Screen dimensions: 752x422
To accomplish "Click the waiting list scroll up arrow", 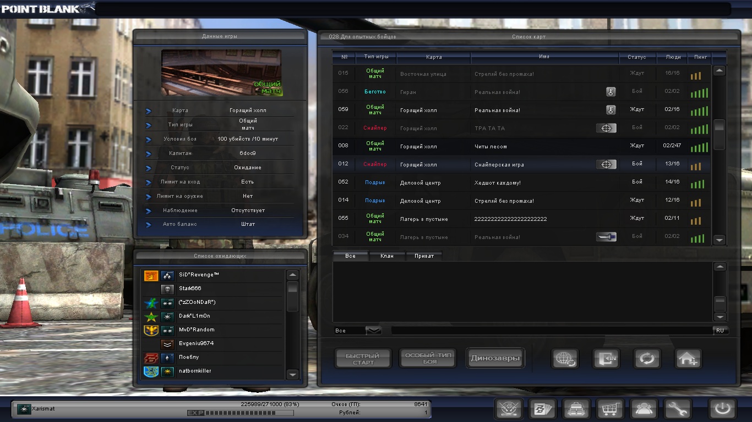I will coord(293,275).
